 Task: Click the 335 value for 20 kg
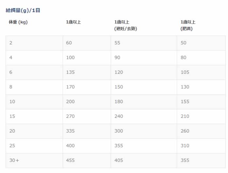(70, 131)
